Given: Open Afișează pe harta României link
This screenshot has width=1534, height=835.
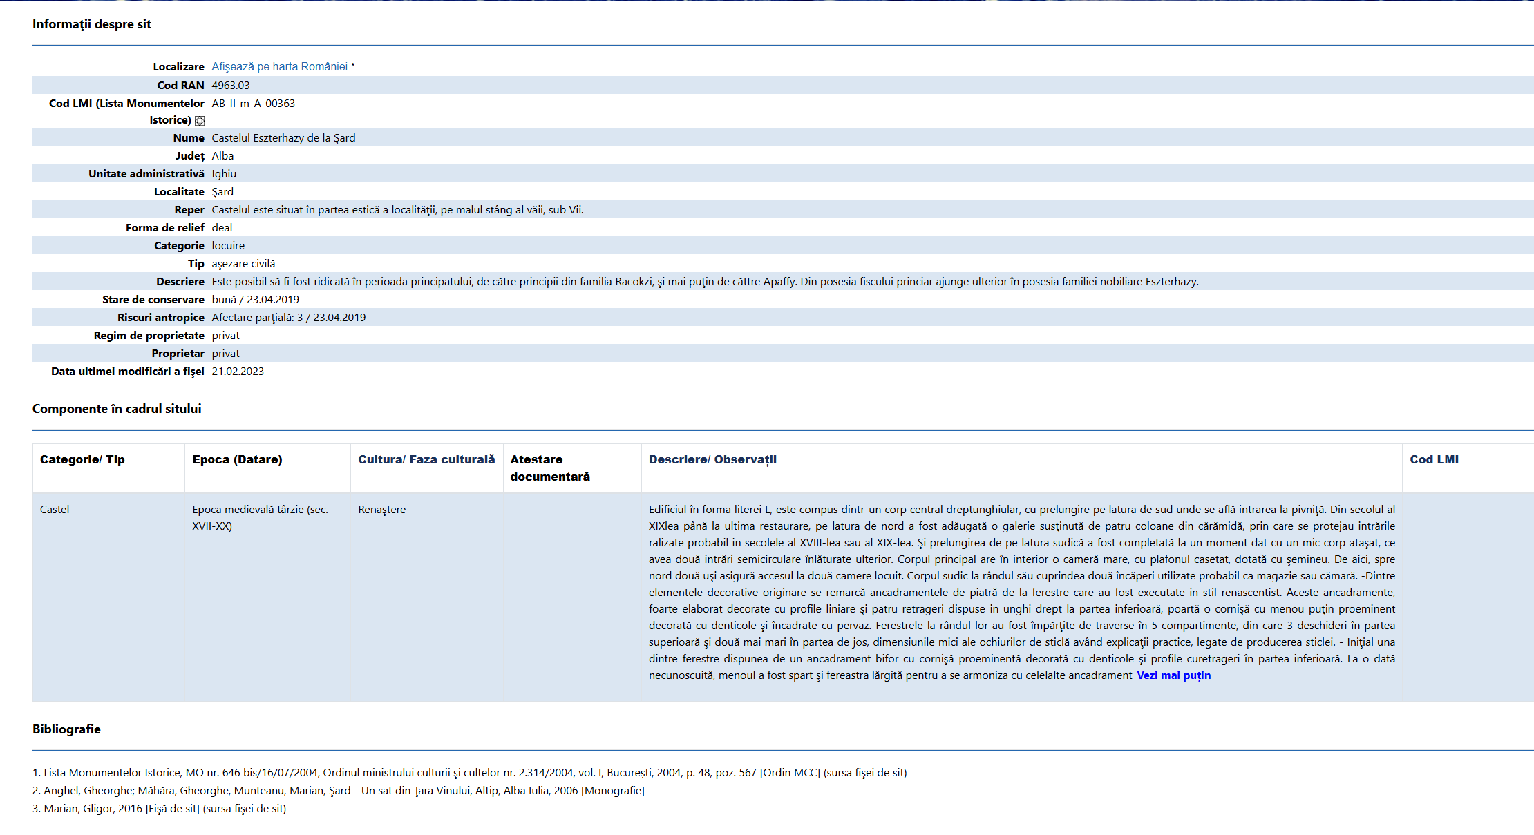Looking at the screenshot, I should [x=279, y=66].
